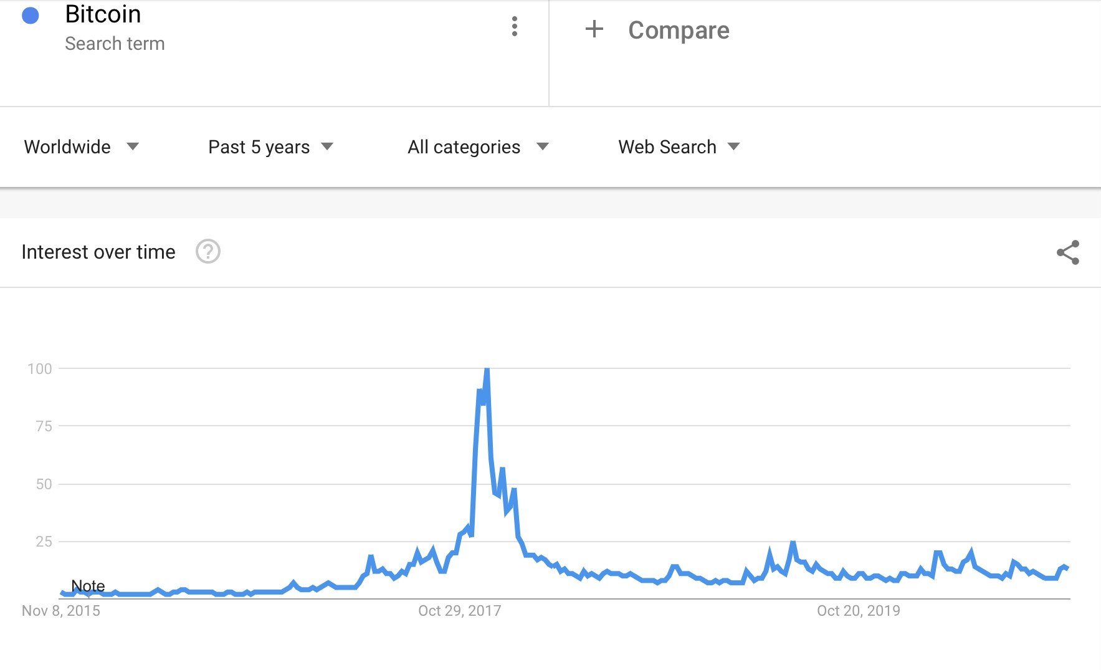This screenshot has width=1101, height=670.
Task: Click the plus icon next to Compare
Action: click(x=594, y=29)
